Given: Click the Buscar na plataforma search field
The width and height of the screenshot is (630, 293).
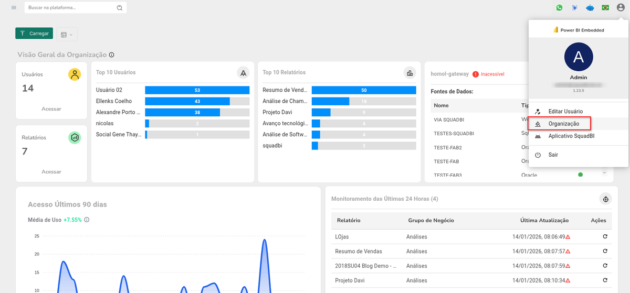Looking at the screenshot, I should (x=71, y=8).
